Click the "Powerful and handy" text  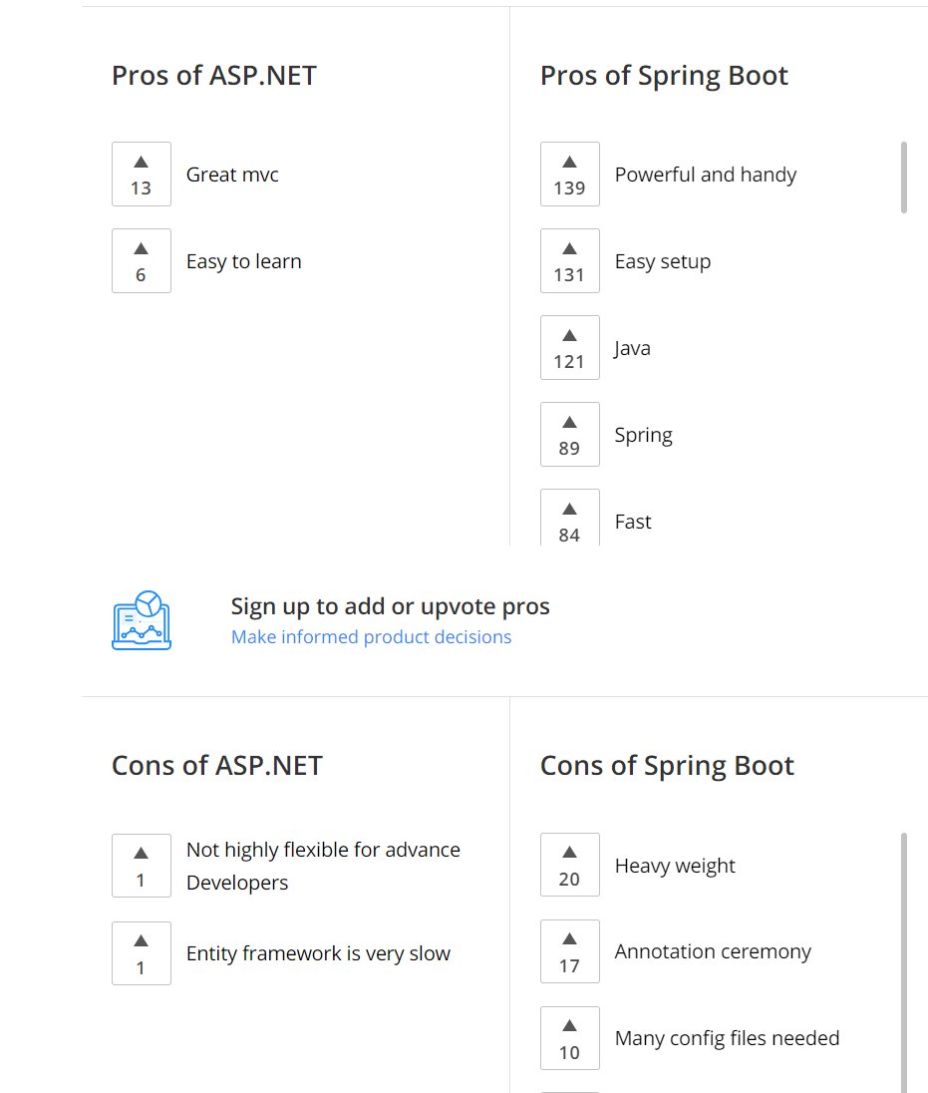(705, 175)
